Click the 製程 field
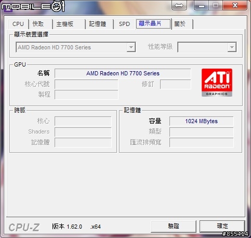 86,95
